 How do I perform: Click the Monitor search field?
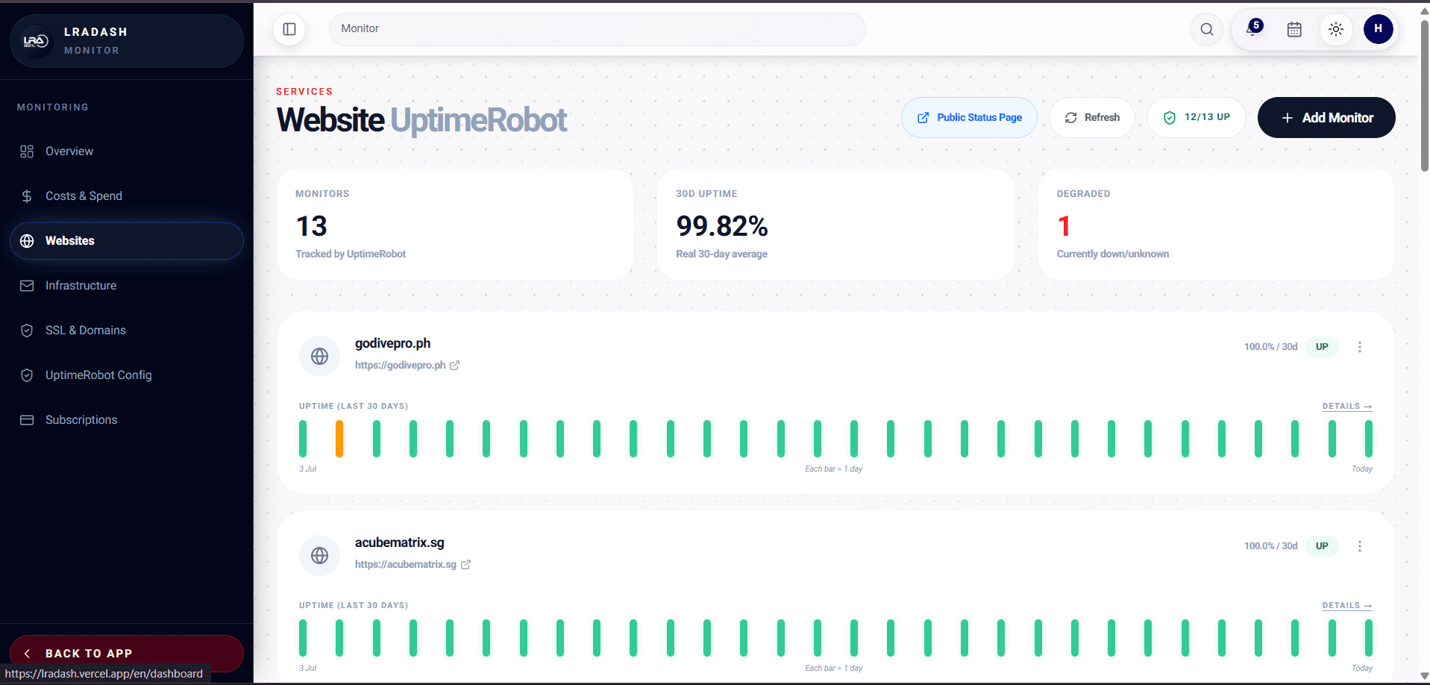598,29
